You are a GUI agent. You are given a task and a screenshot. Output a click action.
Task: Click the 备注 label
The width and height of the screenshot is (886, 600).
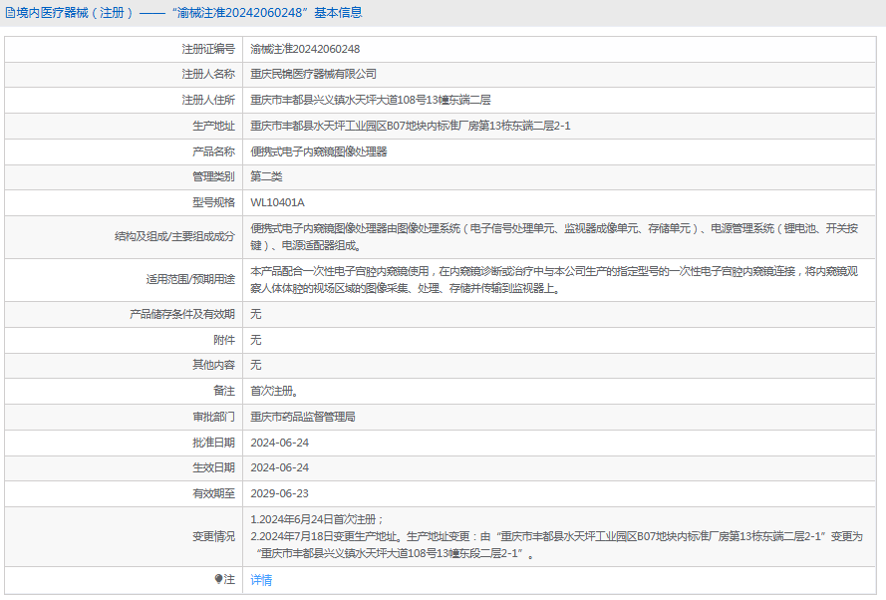coord(224,391)
